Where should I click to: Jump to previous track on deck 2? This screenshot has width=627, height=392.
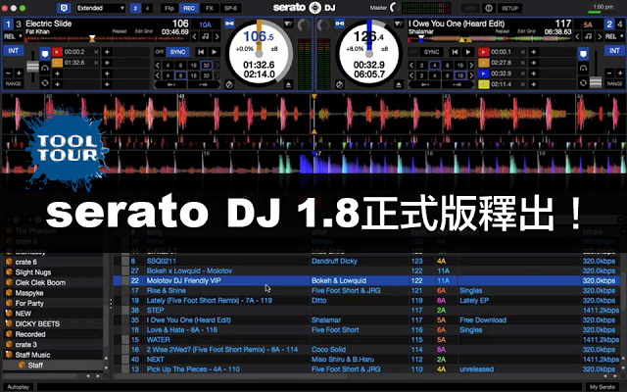click(455, 52)
